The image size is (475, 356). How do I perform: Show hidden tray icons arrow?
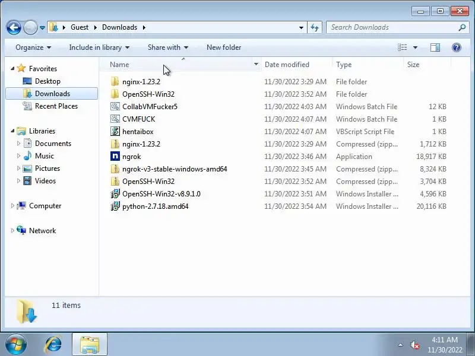(x=400, y=345)
